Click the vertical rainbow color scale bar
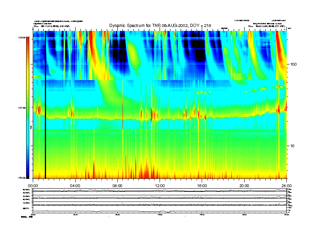The image size is (309, 239). (28, 107)
